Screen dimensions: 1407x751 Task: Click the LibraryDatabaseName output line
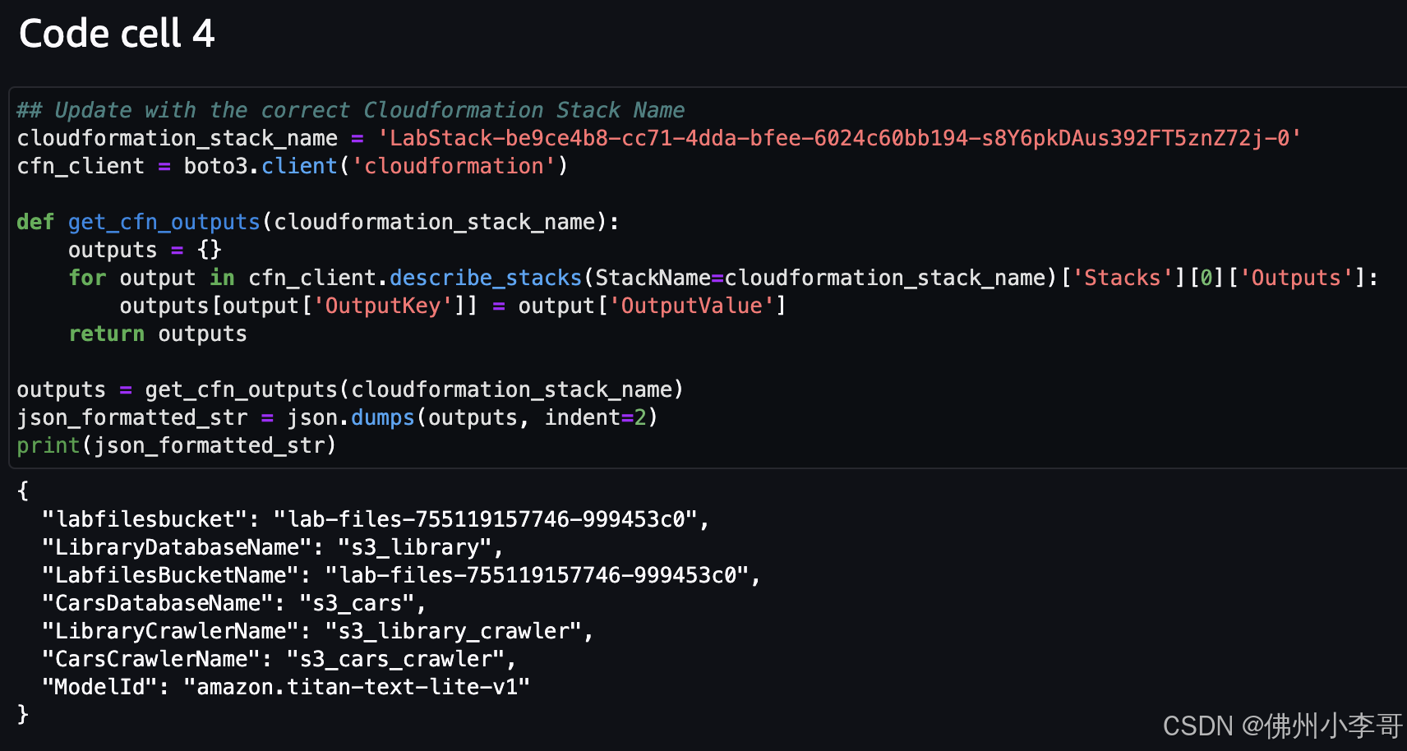click(273, 547)
